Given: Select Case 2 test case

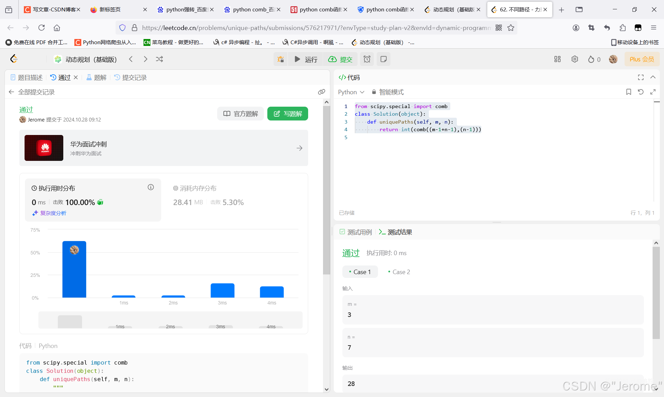Looking at the screenshot, I should [399, 272].
